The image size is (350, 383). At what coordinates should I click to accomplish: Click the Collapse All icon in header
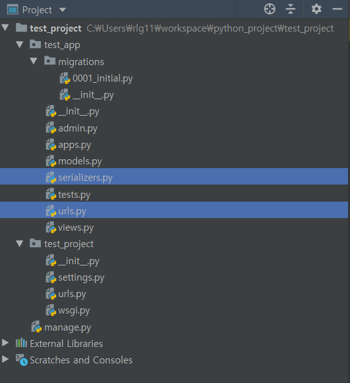coord(291,9)
